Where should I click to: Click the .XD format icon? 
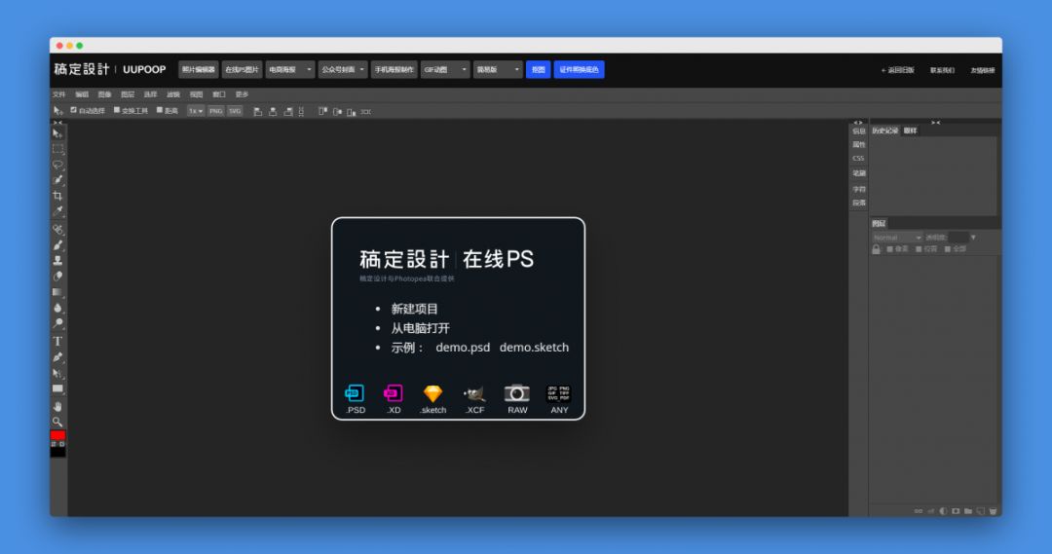click(394, 393)
